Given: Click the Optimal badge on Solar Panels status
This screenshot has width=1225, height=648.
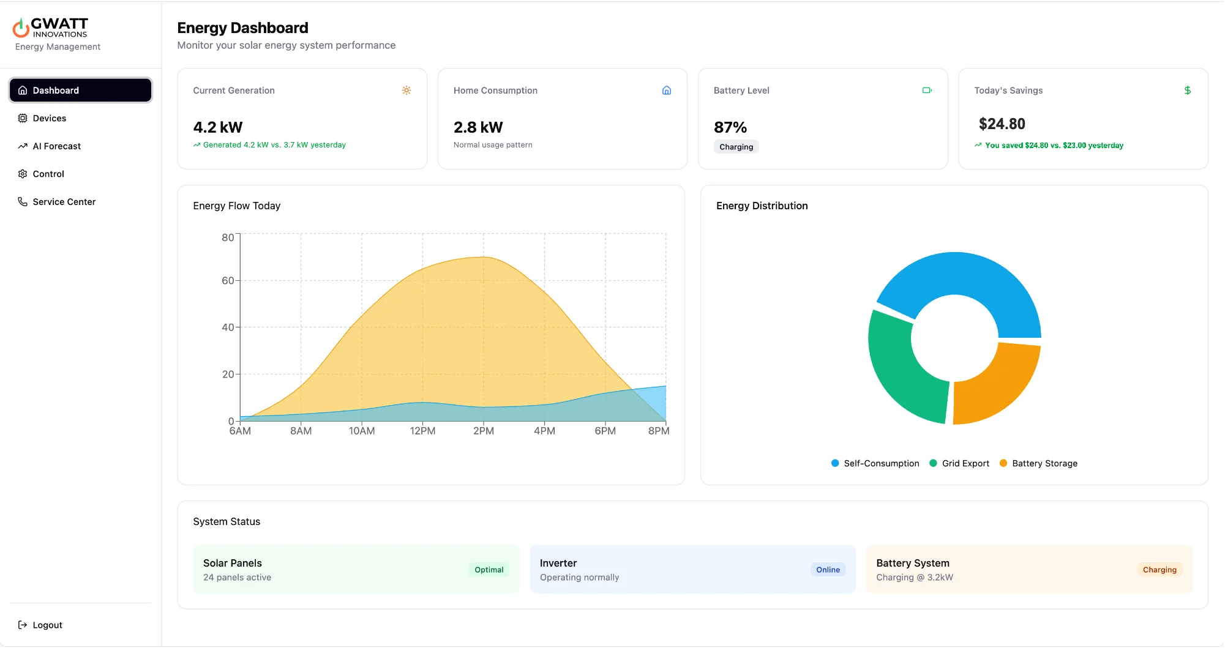Looking at the screenshot, I should click(x=489, y=569).
